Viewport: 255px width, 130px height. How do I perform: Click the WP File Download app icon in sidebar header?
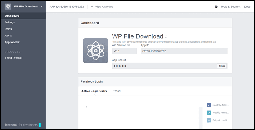tap(8, 7)
